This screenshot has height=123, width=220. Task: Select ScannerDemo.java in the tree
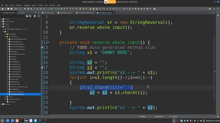[17, 92]
